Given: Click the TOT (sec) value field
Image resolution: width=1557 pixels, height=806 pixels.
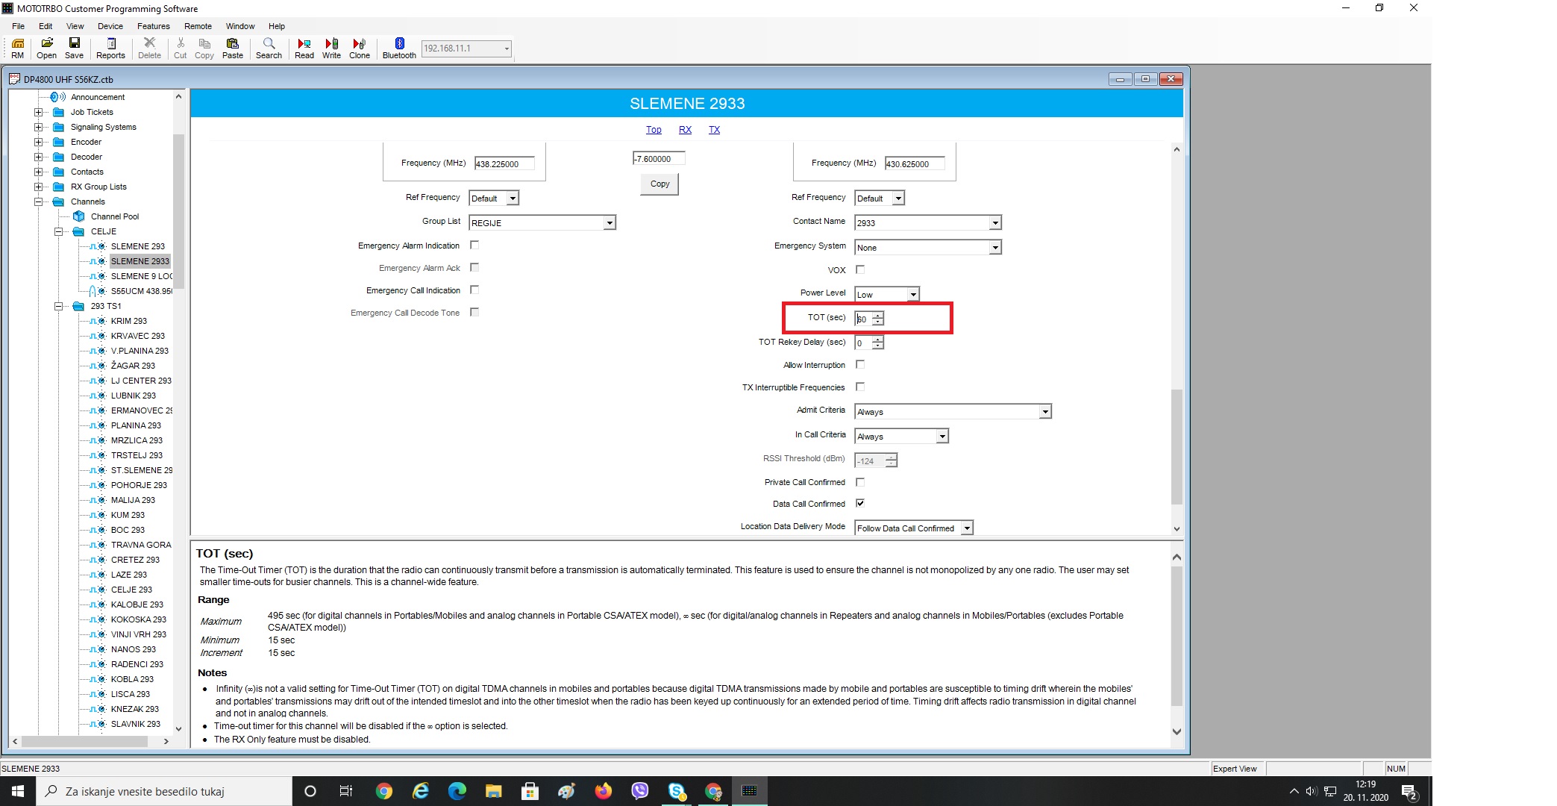Looking at the screenshot, I should [x=863, y=319].
